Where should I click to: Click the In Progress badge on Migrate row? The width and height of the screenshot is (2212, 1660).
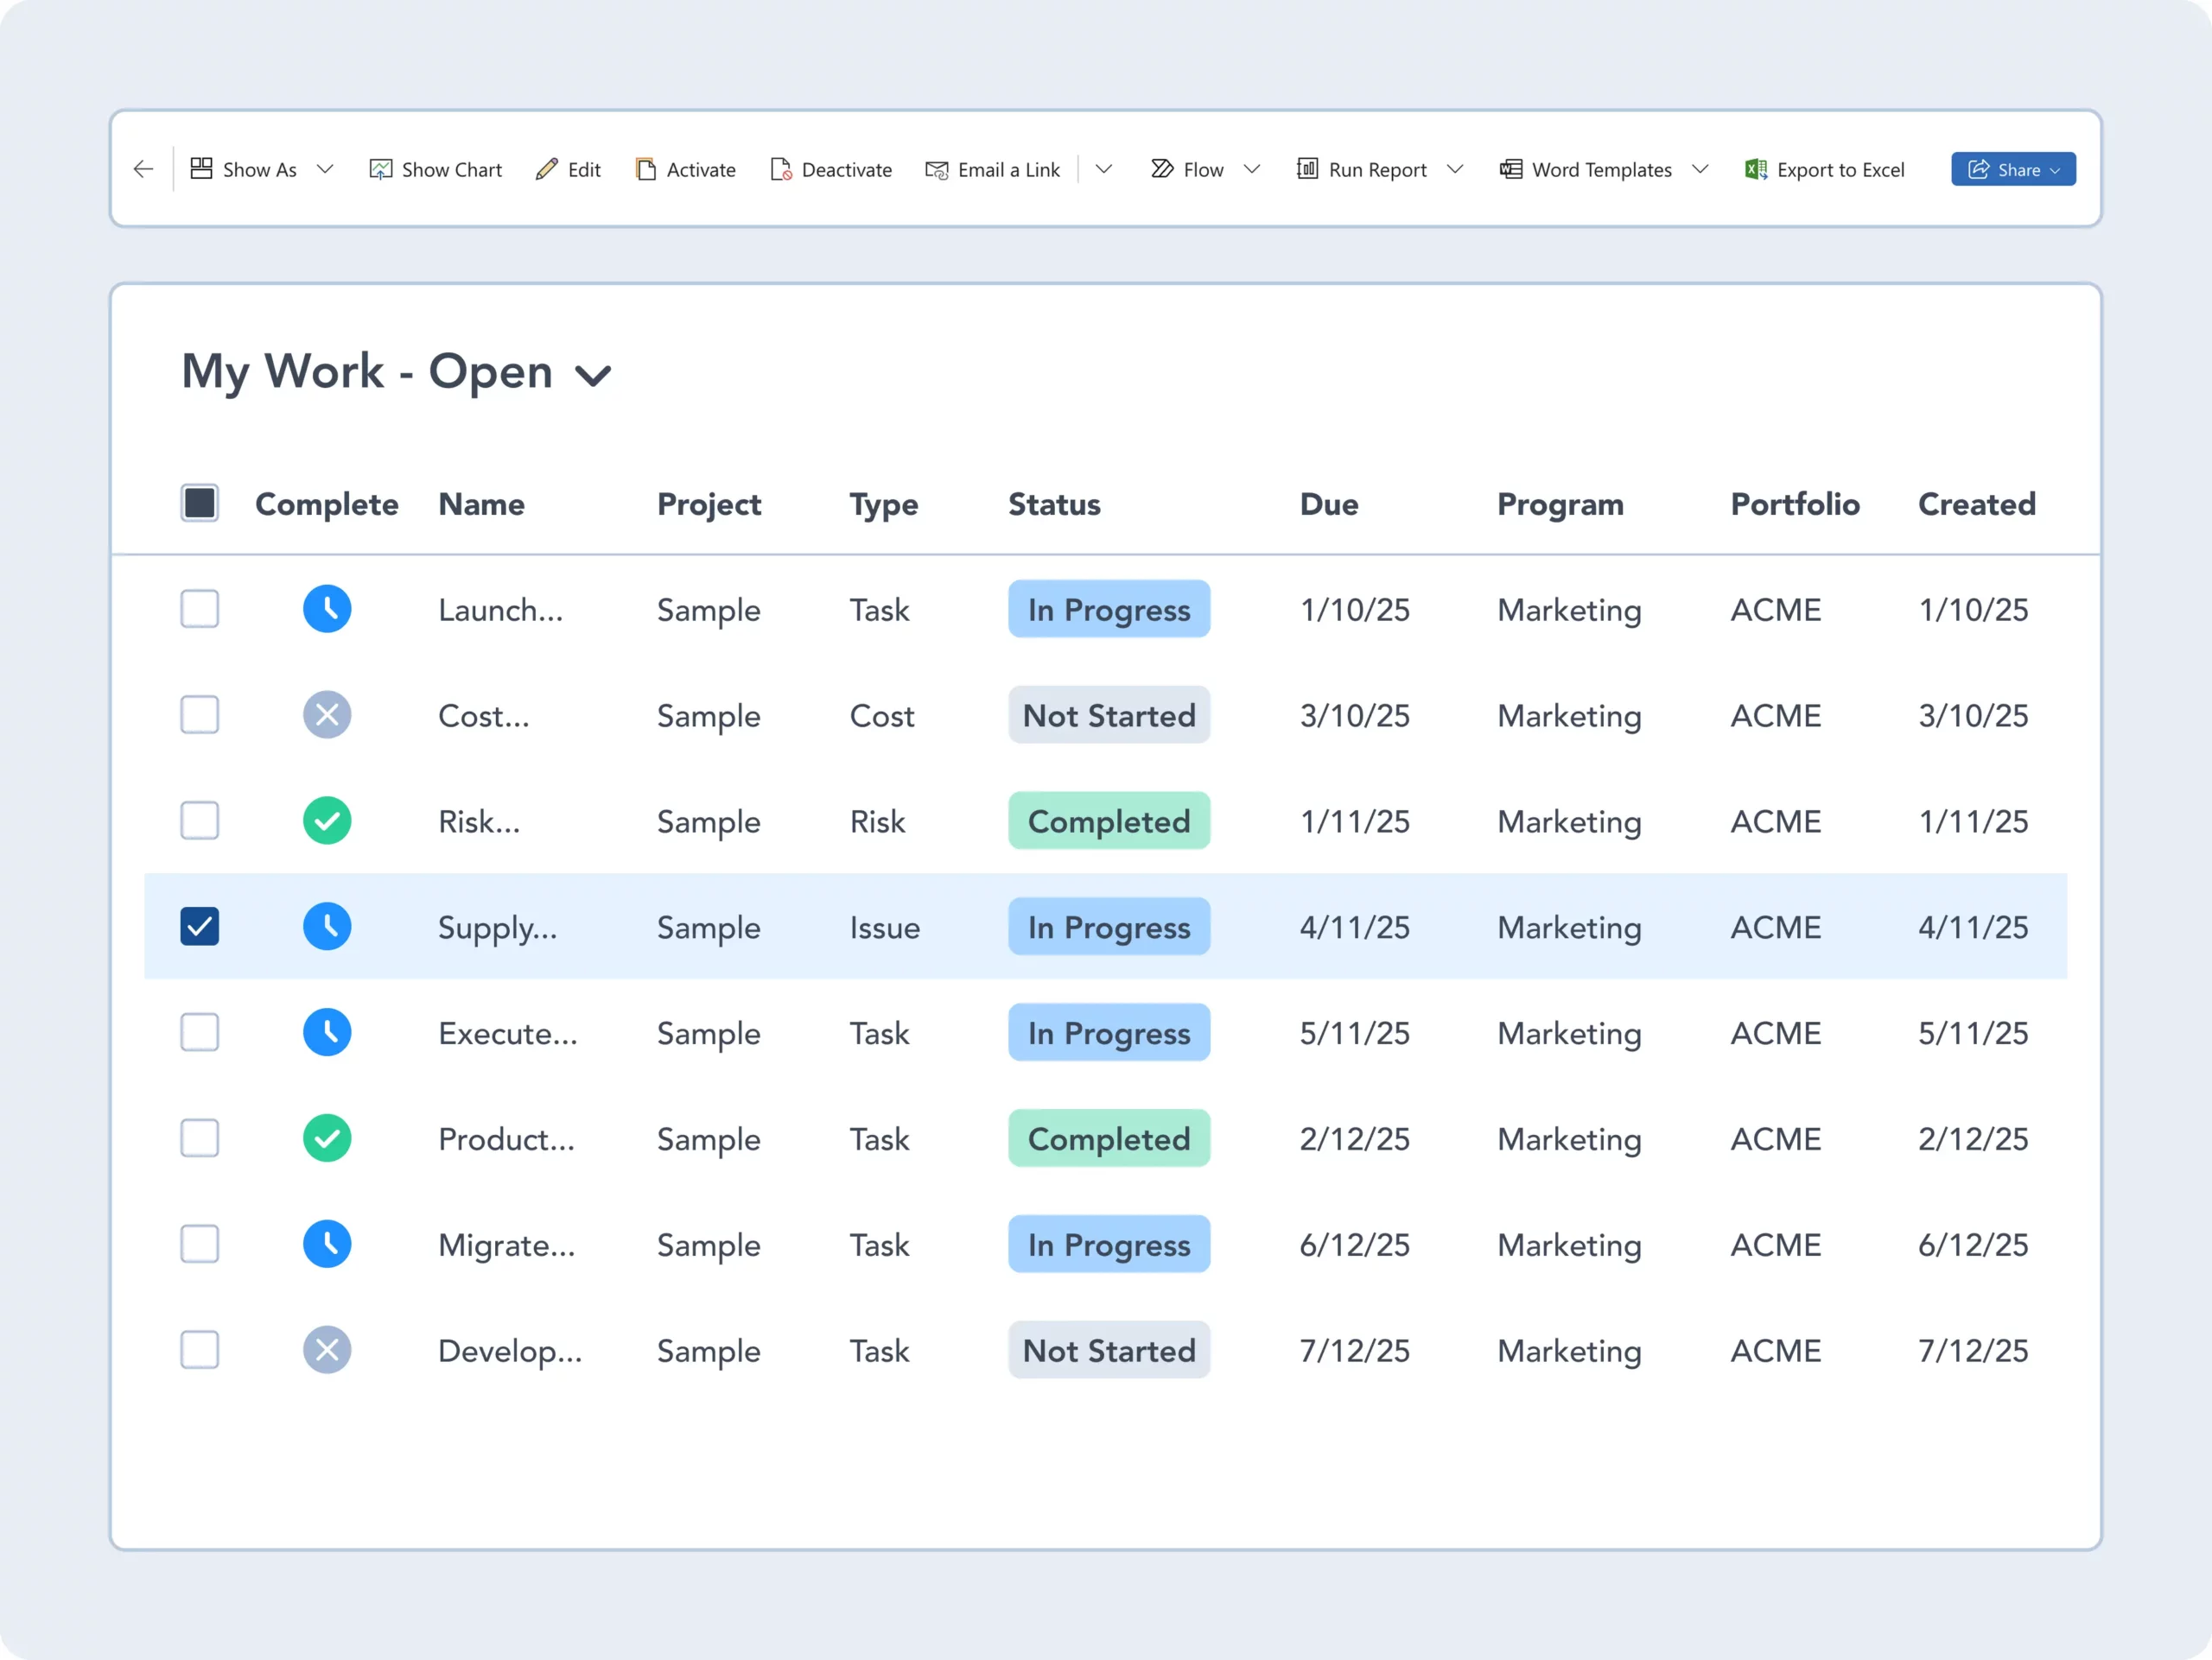(1108, 1245)
